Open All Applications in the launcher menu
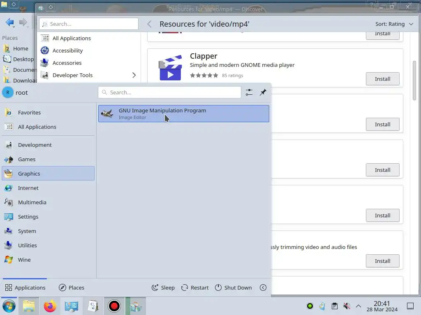The width and height of the screenshot is (421, 315). [48, 127]
